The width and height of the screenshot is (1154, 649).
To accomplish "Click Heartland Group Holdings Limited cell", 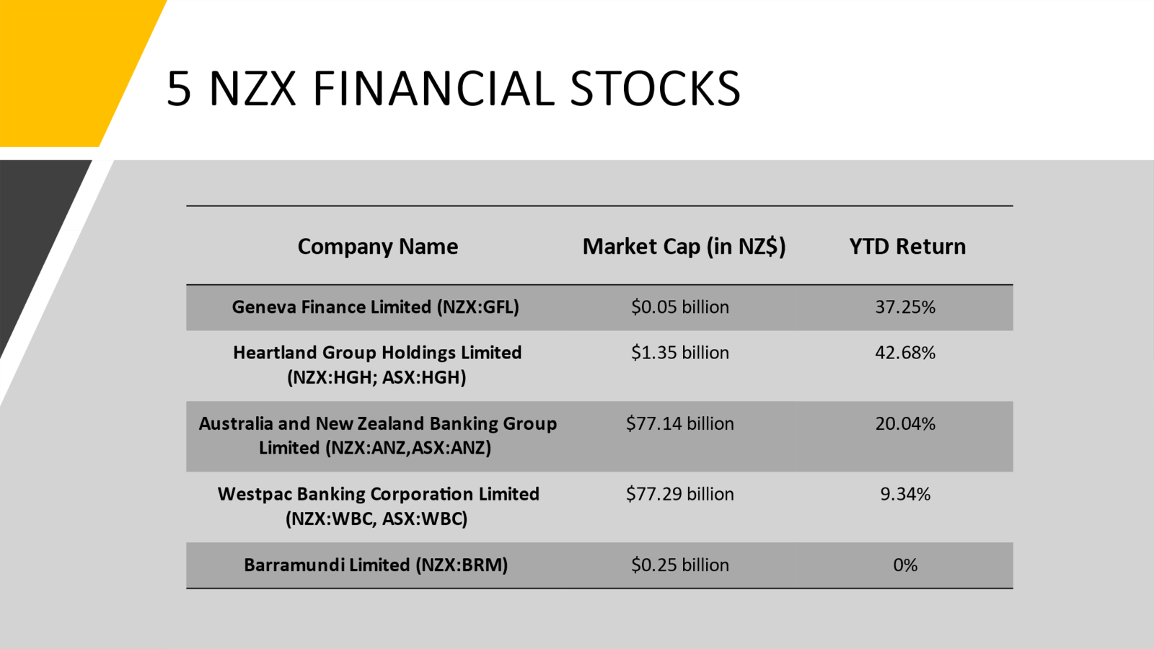I will [x=377, y=365].
